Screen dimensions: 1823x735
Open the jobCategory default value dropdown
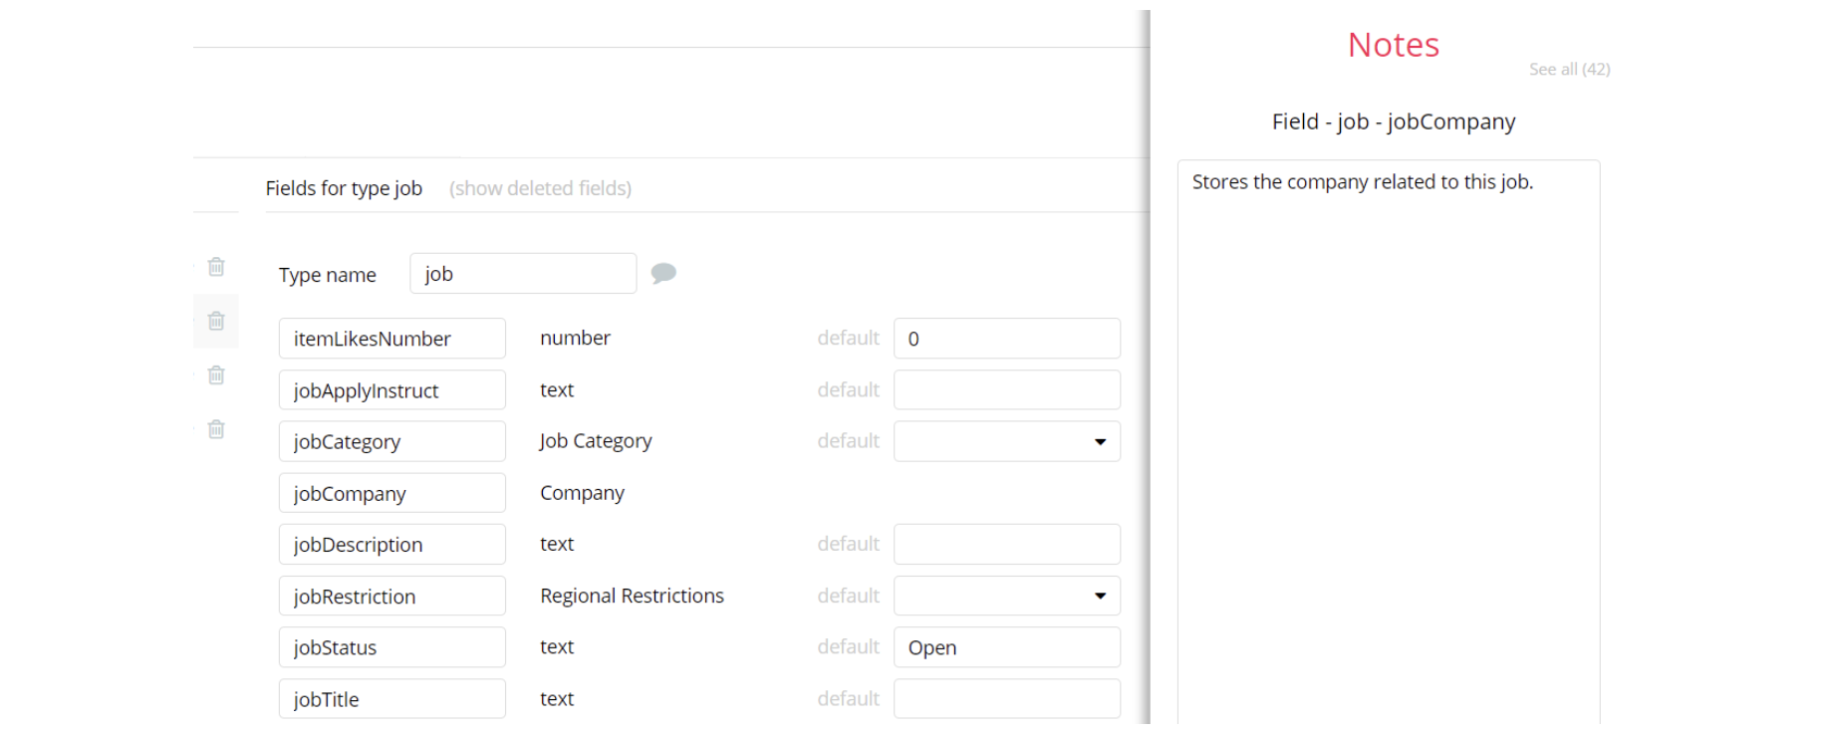tap(1006, 441)
